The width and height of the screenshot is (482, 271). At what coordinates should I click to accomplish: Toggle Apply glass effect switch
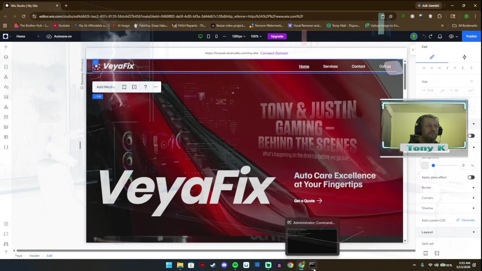[471, 177]
